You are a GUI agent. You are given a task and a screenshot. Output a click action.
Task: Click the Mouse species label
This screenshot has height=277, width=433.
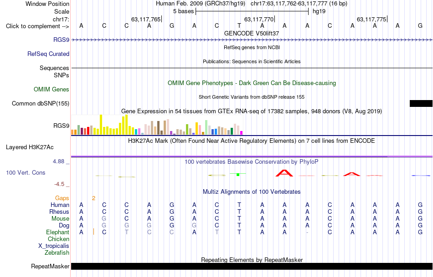tap(60, 219)
